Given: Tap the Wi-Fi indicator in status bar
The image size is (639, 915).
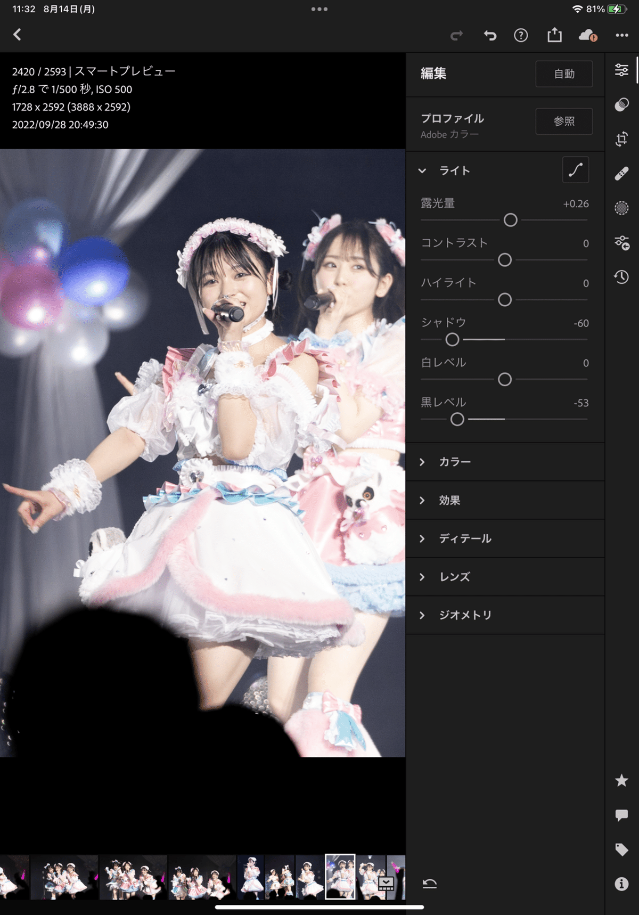Looking at the screenshot, I should pyautogui.click(x=577, y=9).
